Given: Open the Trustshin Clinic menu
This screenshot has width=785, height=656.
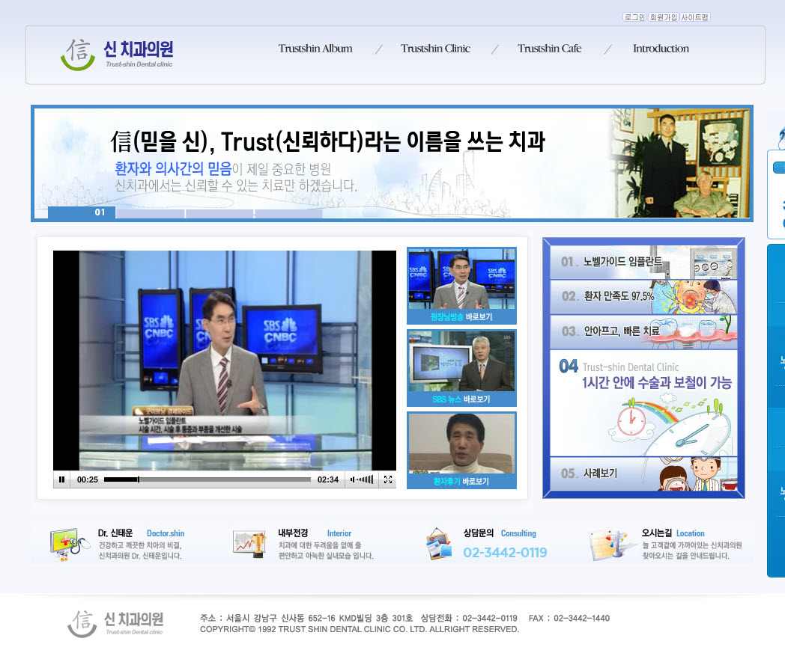Looking at the screenshot, I should (x=435, y=49).
